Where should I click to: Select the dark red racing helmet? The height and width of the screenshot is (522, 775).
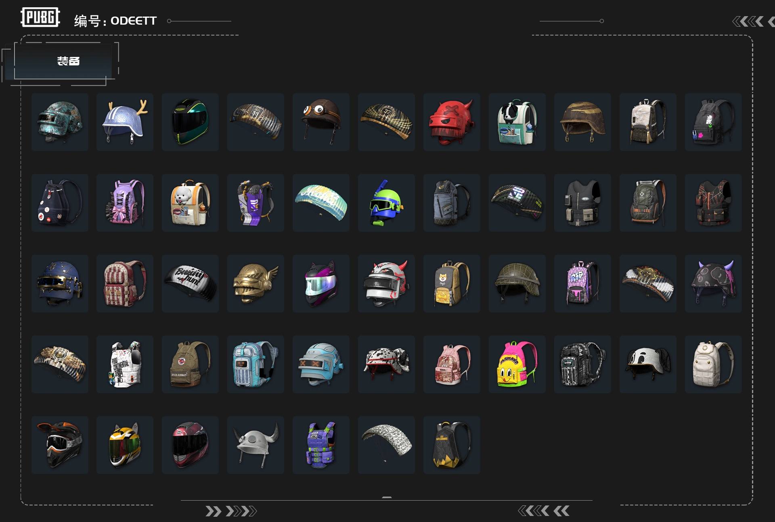pos(190,445)
